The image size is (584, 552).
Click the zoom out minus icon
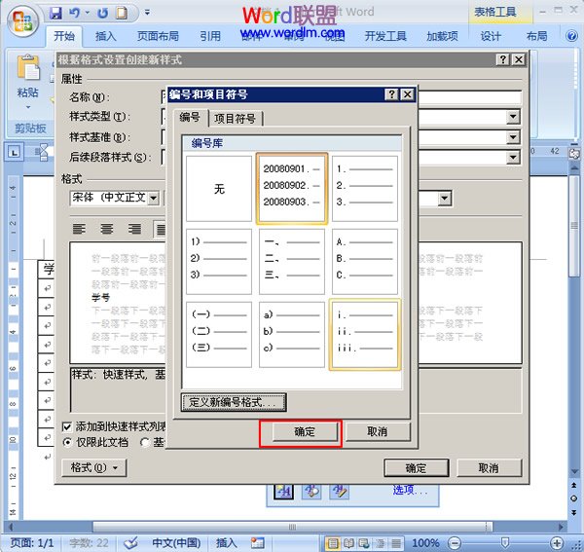click(x=455, y=543)
